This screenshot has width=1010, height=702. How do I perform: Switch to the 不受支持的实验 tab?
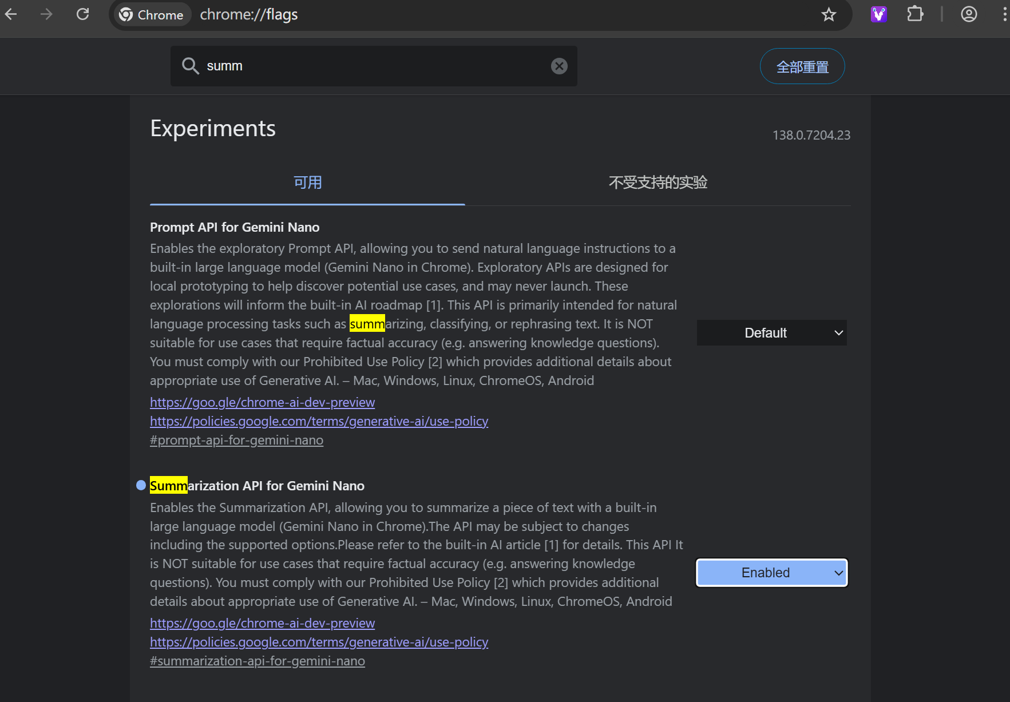(x=658, y=183)
